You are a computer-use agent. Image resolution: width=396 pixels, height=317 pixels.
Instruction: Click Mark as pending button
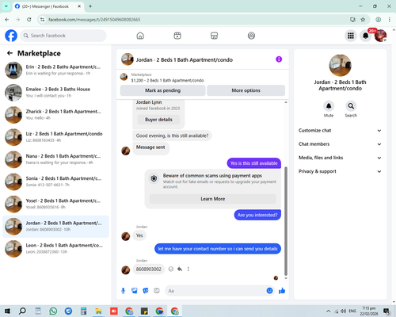162,90
